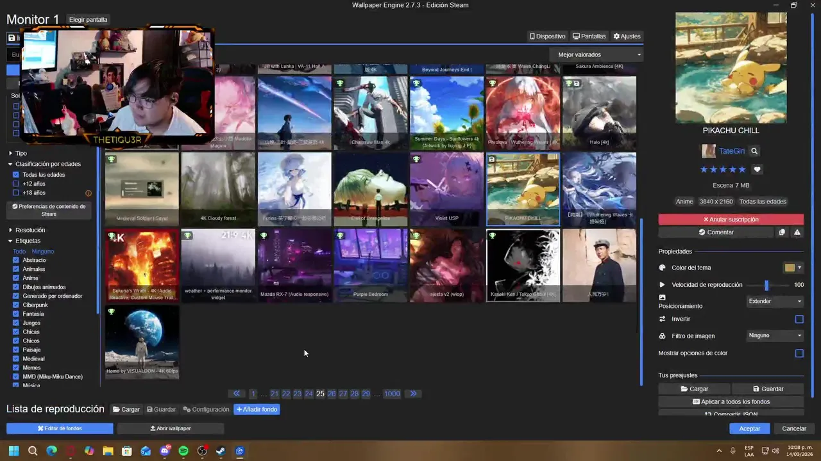821x461 pixels.
Task: Click the theme color swatch
Action: [790, 268]
